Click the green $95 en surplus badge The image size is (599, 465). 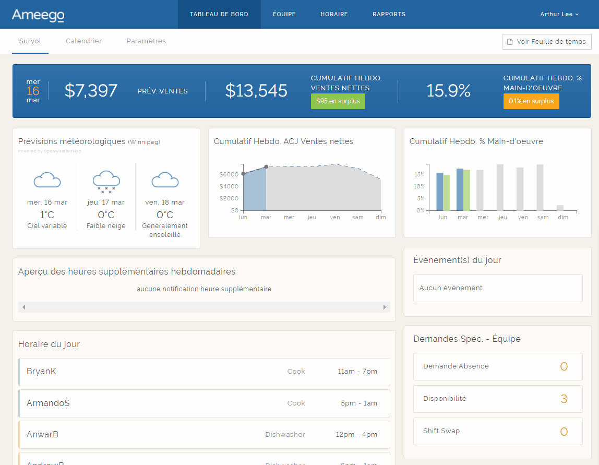[338, 101]
